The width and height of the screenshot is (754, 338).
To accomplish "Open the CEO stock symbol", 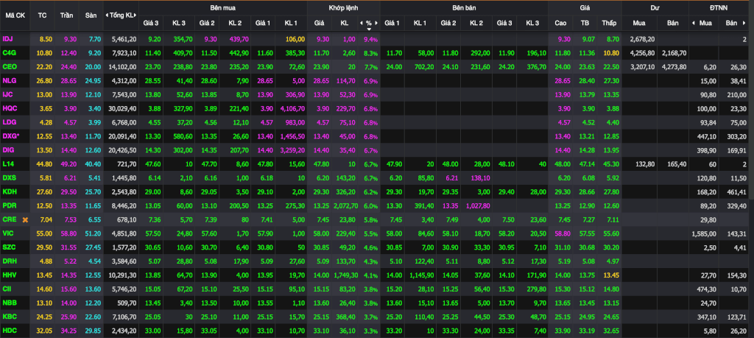I will pos(10,67).
